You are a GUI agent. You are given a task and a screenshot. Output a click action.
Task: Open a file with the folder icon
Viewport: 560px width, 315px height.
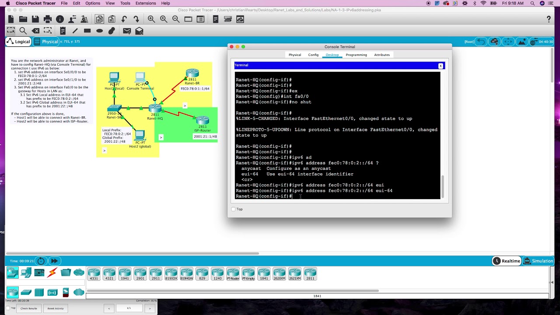23,19
